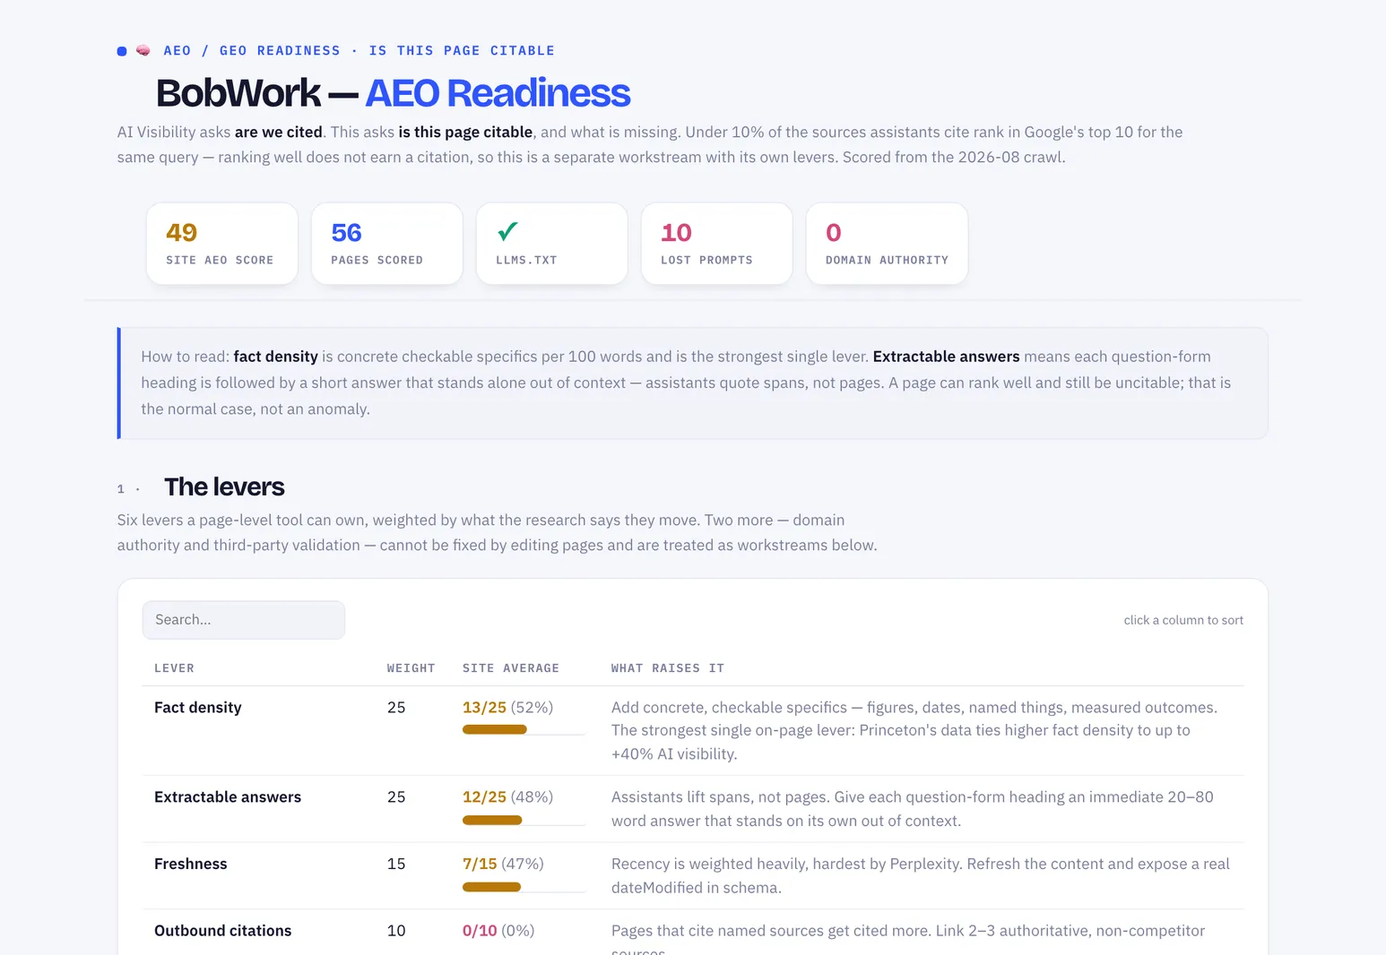Click "The levers" section heading
This screenshot has height=955, width=1386.
coord(224,487)
